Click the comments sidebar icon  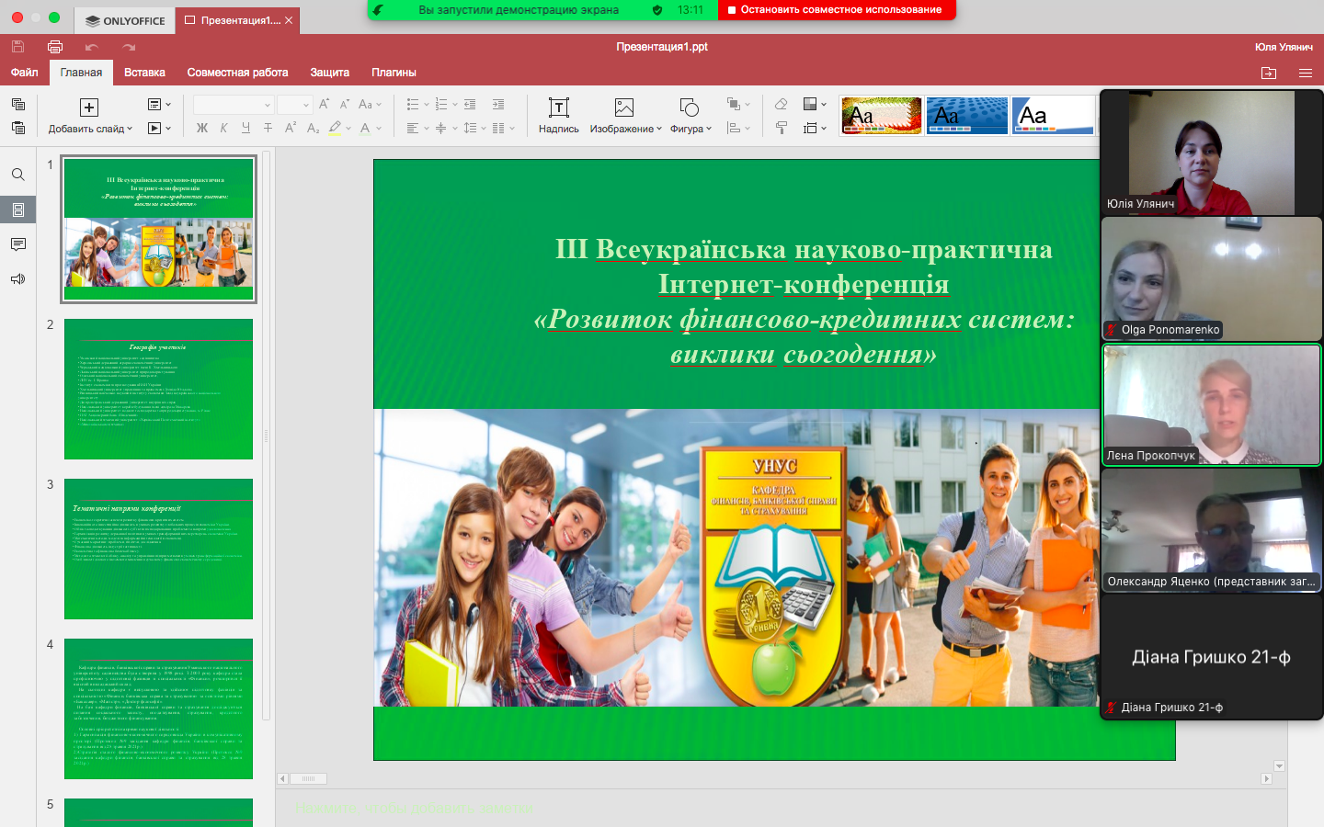click(x=17, y=244)
